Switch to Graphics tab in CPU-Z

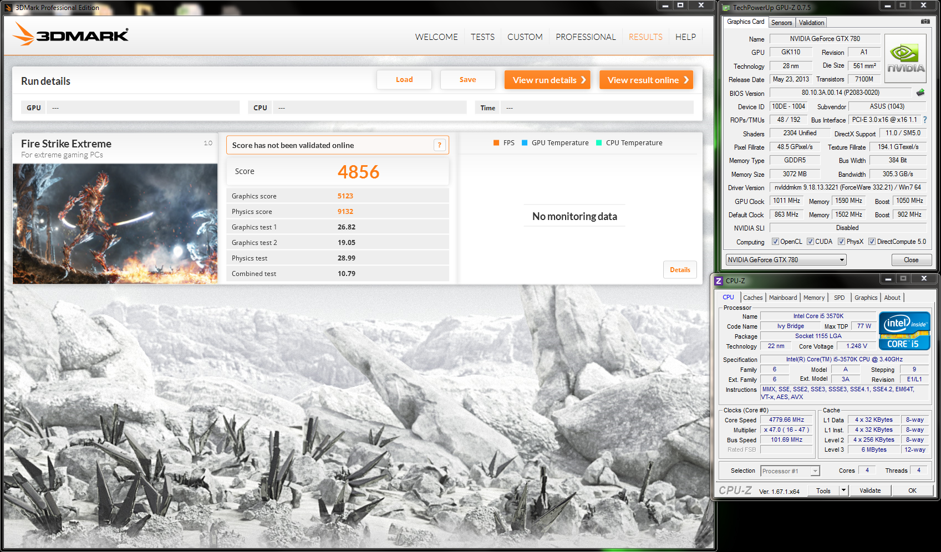point(866,298)
